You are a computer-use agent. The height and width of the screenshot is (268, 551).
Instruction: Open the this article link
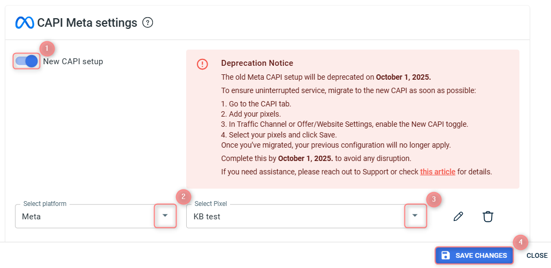[x=438, y=172]
